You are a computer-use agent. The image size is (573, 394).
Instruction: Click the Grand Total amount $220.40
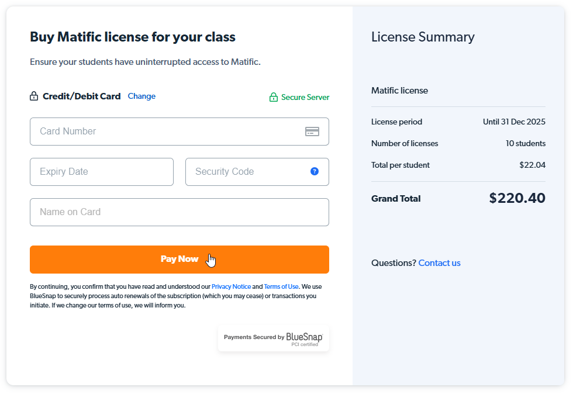[x=517, y=198]
